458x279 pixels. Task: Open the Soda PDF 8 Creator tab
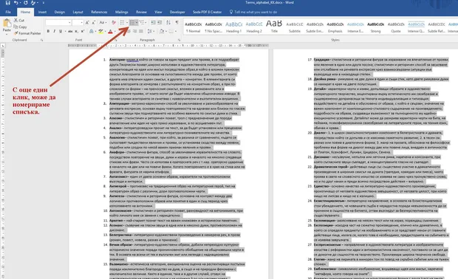pos(207,12)
